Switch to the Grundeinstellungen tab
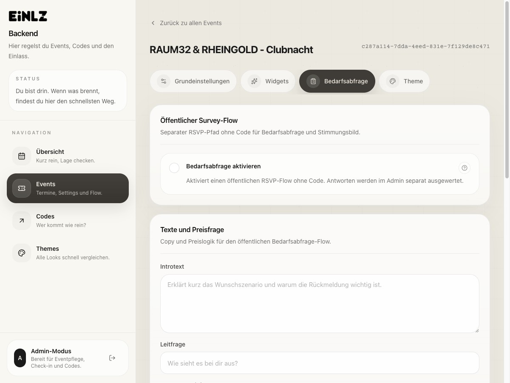This screenshot has height=383, width=510. pos(193,81)
